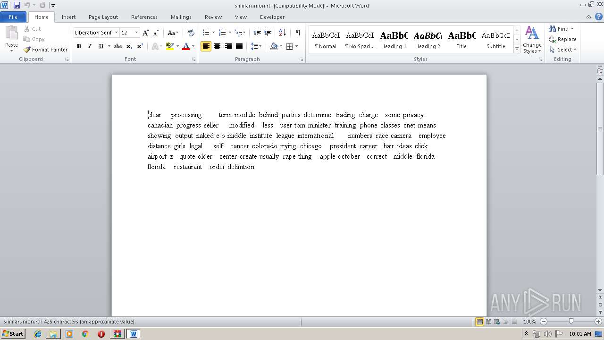
Task: Click the Strikethrough icon
Action: pyautogui.click(x=118, y=46)
